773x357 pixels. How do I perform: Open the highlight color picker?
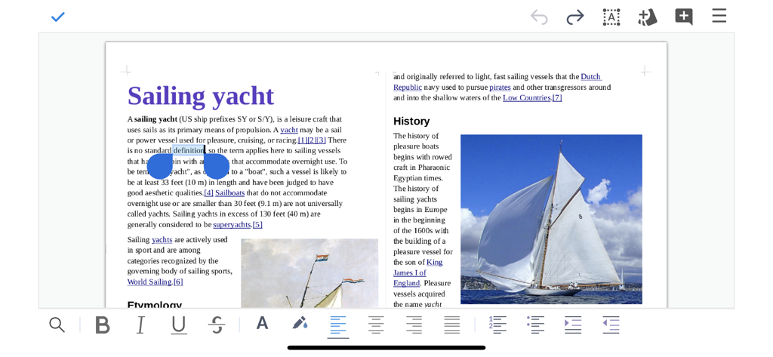tap(300, 323)
